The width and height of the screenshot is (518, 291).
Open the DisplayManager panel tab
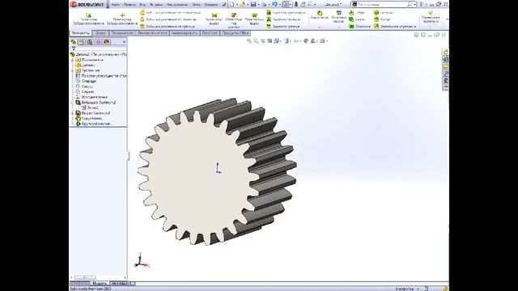click(x=107, y=42)
